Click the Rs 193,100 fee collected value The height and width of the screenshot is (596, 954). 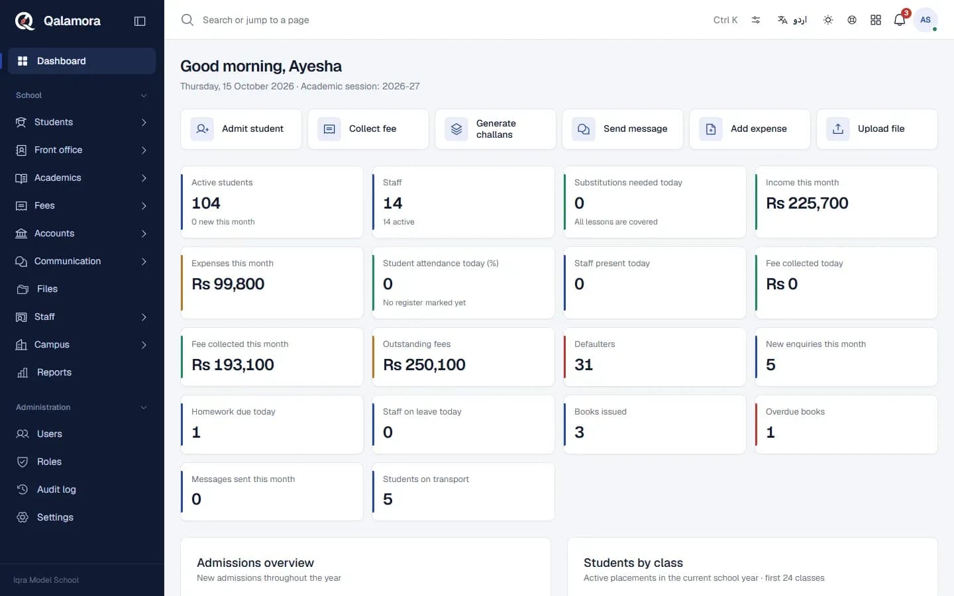point(233,365)
